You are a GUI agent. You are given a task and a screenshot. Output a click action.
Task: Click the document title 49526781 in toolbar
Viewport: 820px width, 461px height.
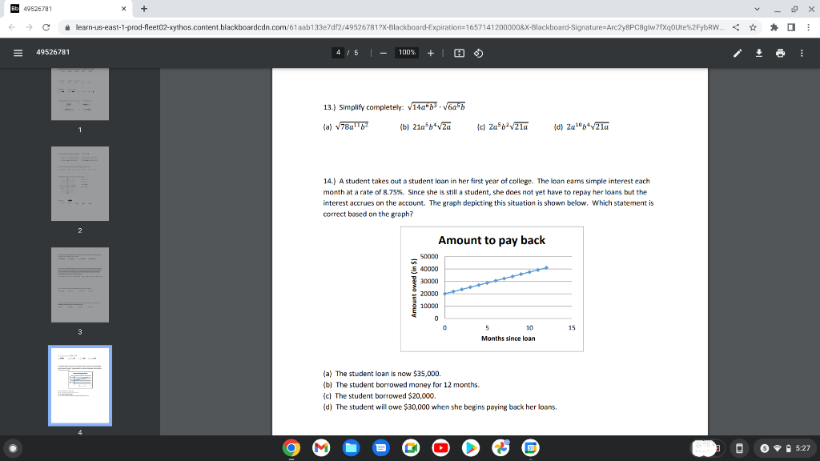(53, 52)
